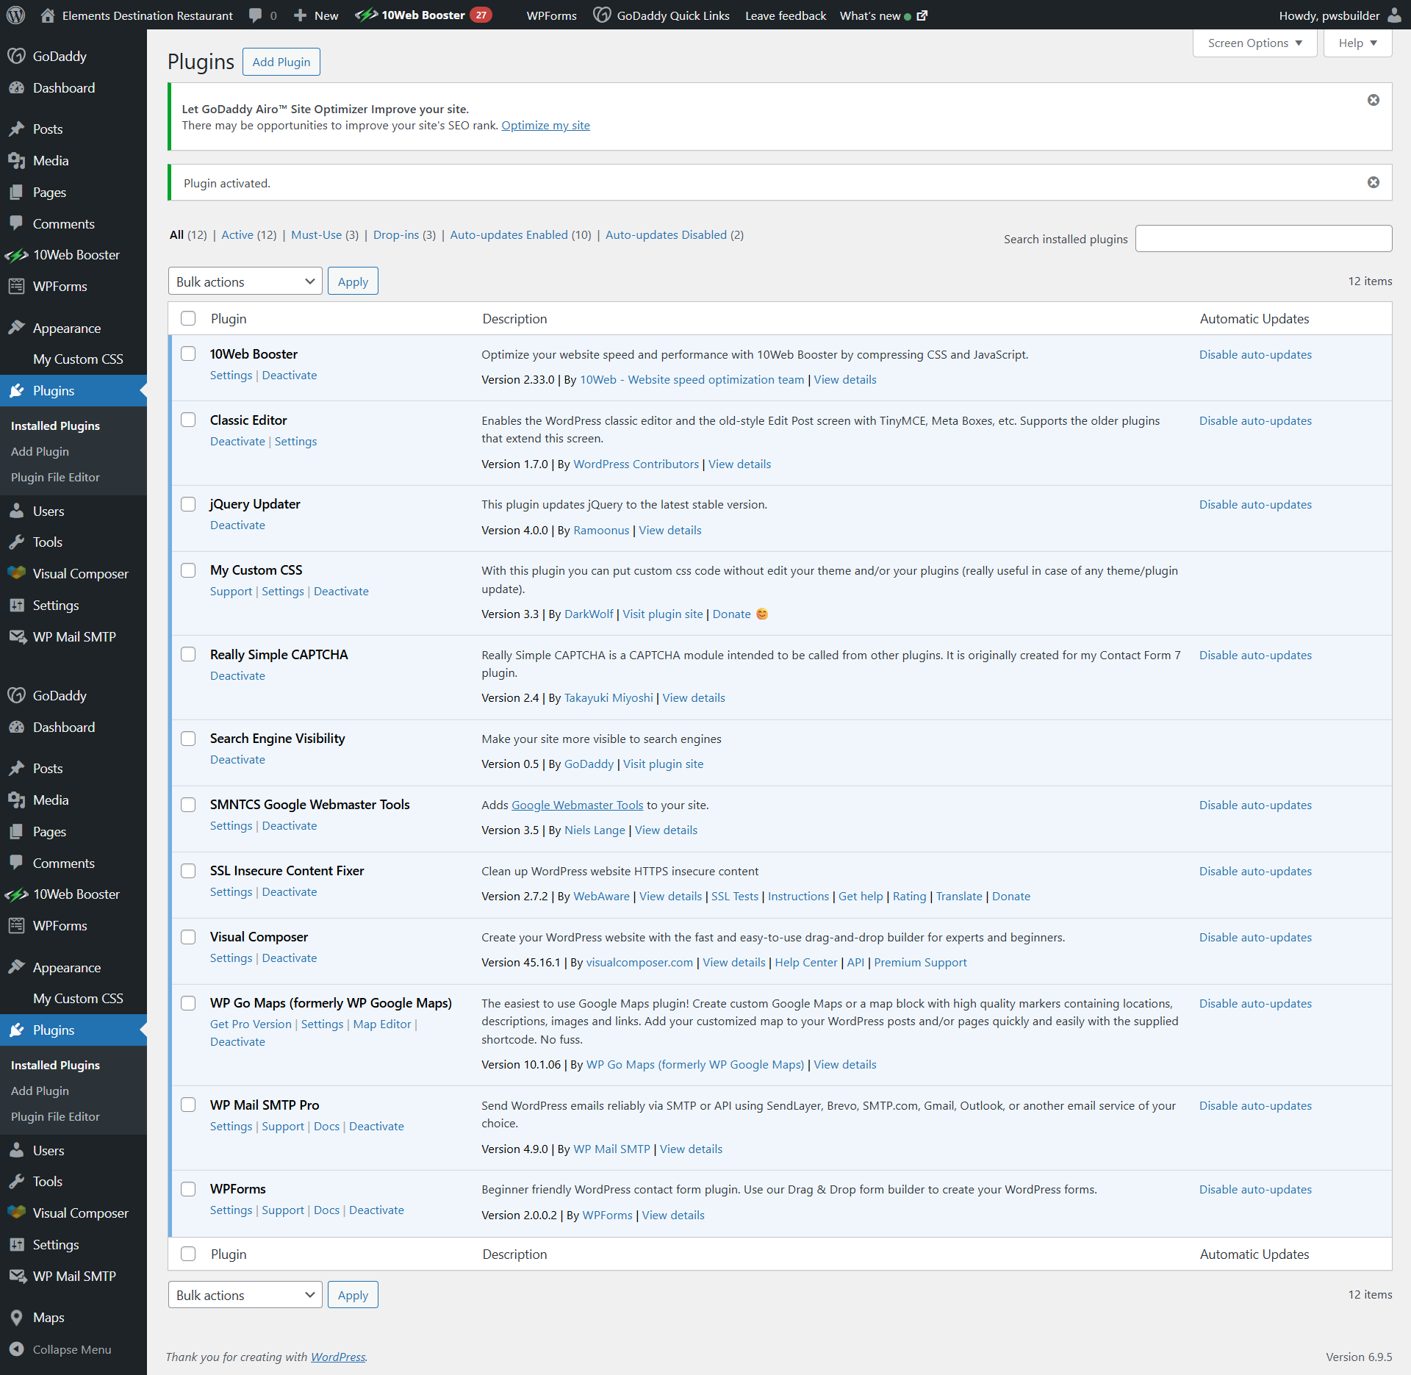Click the home icon beside Elements Destination Restaurant
The width and height of the screenshot is (1411, 1375).
tap(48, 15)
